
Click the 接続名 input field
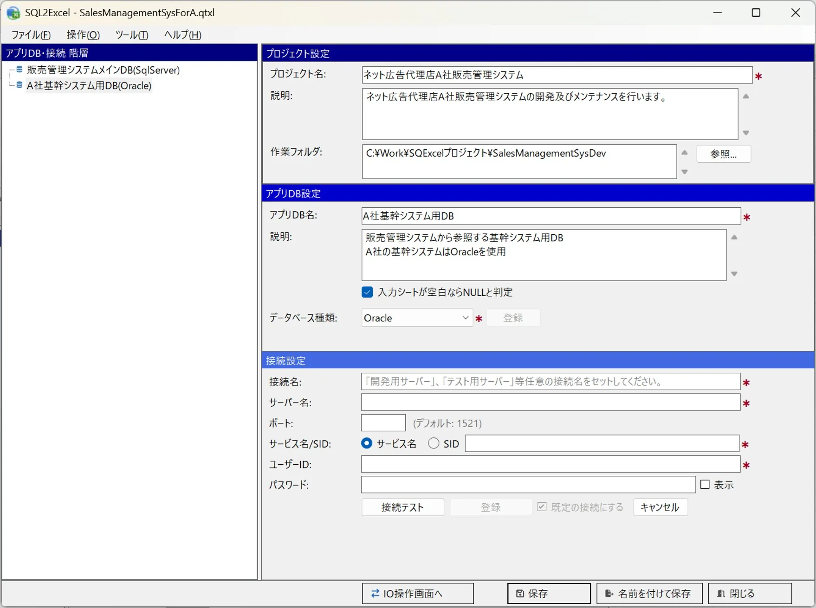pyautogui.click(x=550, y=382)
